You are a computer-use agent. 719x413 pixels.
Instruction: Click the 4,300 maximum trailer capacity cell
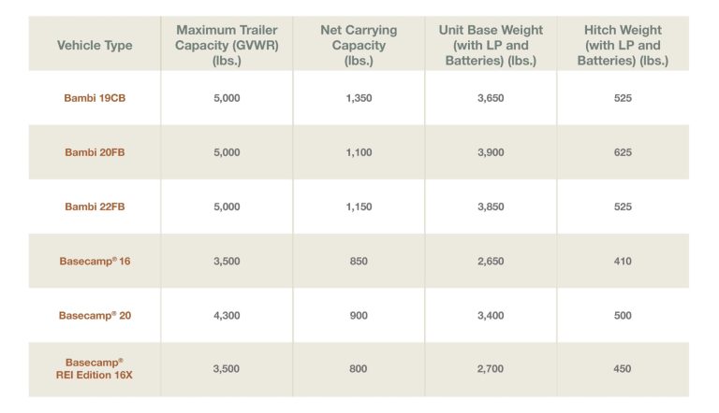tap(227, 315)
